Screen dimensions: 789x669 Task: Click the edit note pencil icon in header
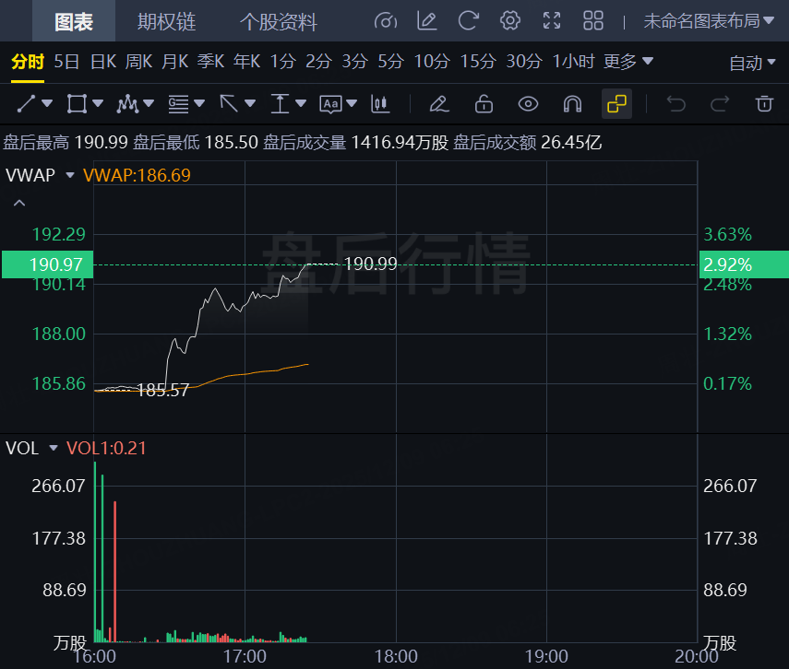(x=427, y=20)
